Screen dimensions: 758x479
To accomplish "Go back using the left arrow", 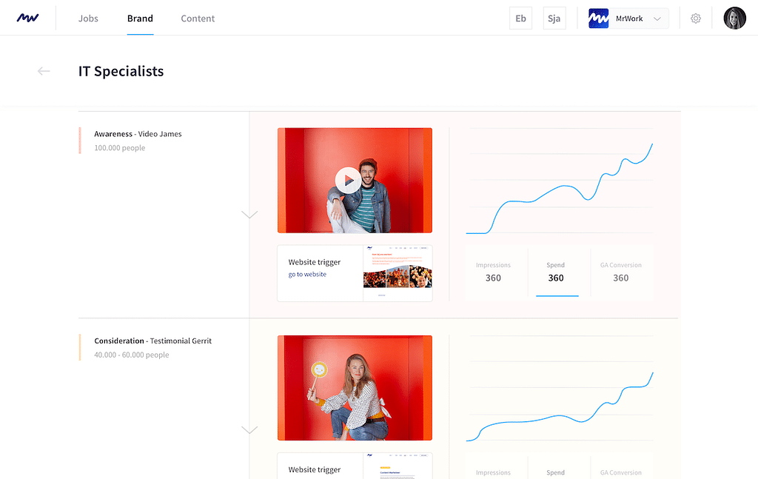I will coord(44,71).
